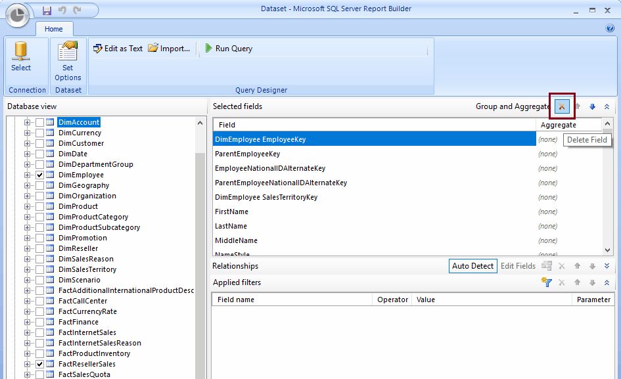Viewport: 621px width, 379px height.
Task: Check the DimGeography checkbox
Action: pyautogui.click(x=39, y=185)
